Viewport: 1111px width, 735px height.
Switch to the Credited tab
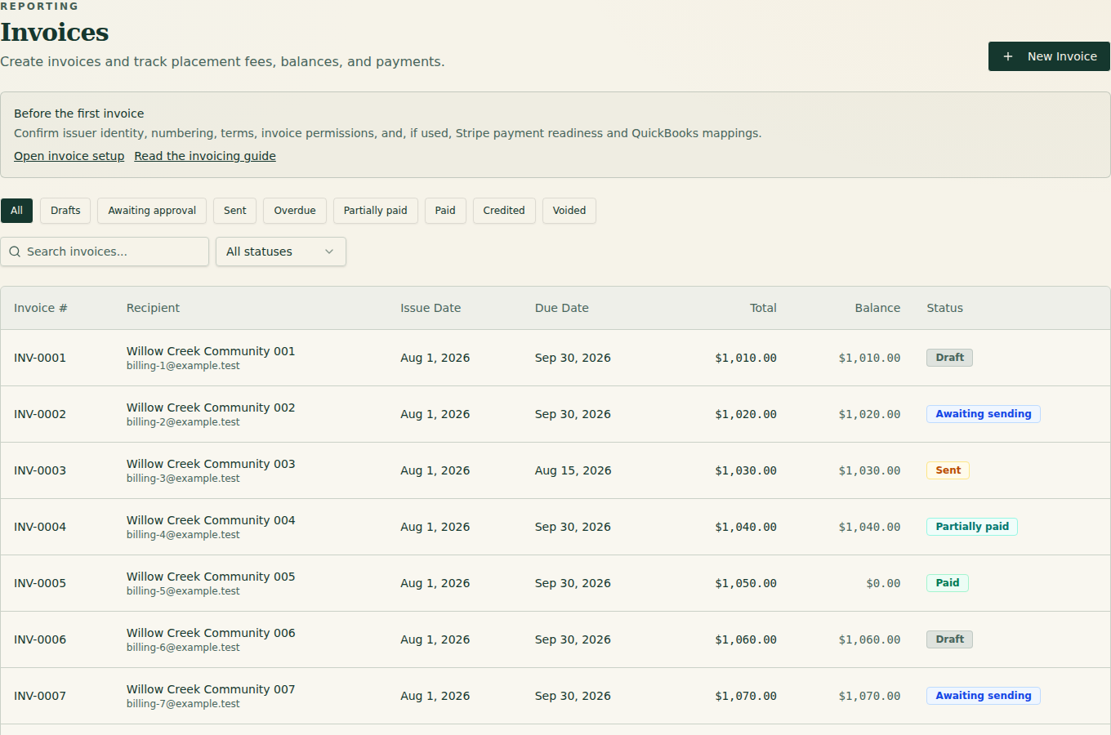[504, 211]
